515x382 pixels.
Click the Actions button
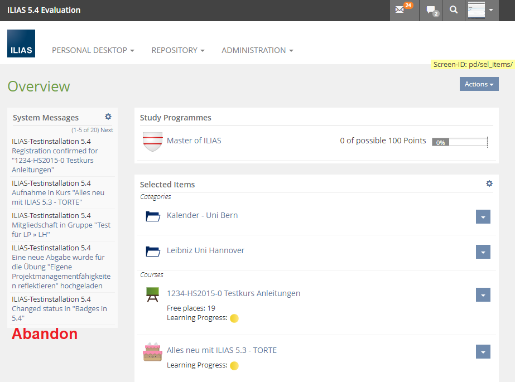click(479, 84)
